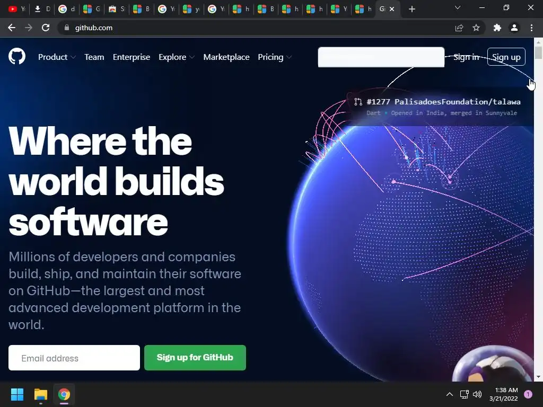The image size is (543, 407).
Task: Switch to the Chrome Web Store tab
Action: point(117,9)
